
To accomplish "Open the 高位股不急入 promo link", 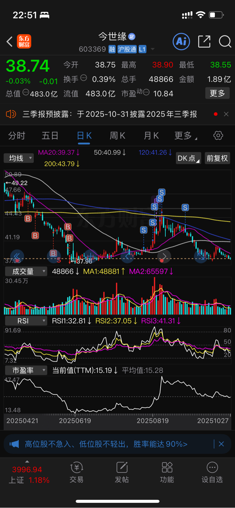I will (x=106, y=444).
